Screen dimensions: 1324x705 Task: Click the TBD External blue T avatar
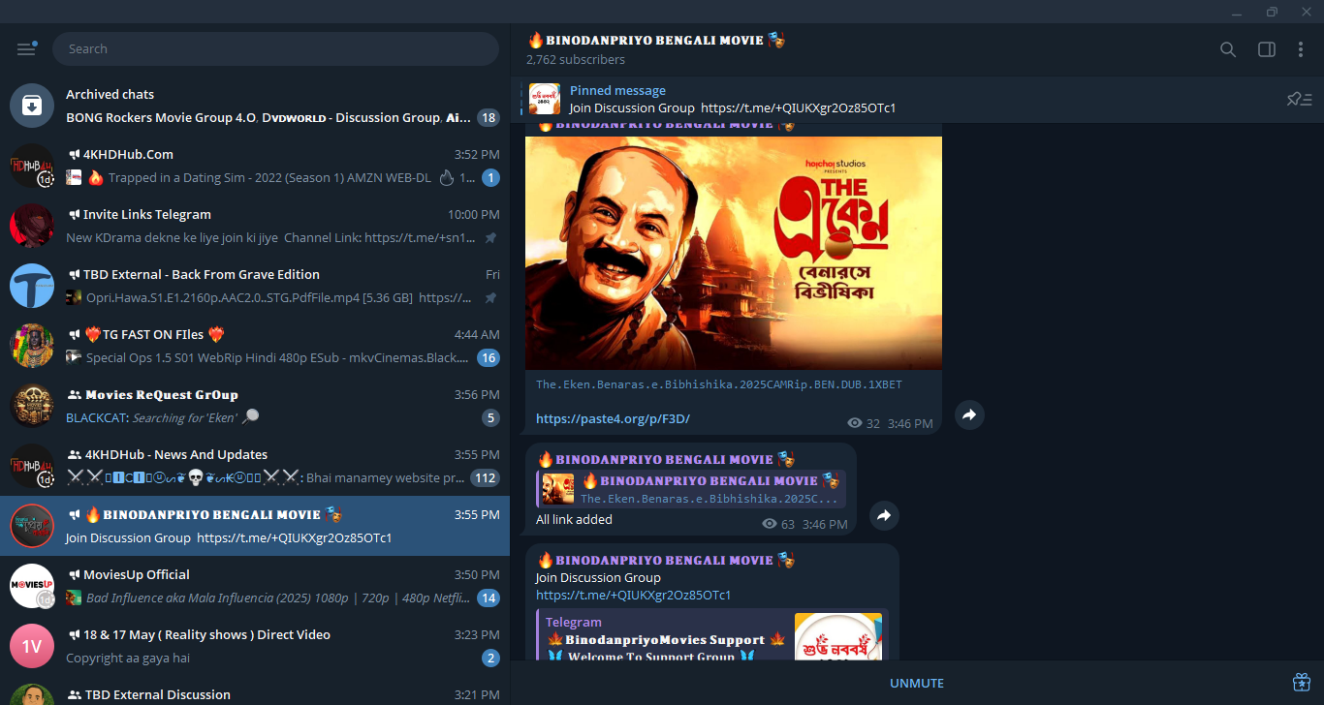point(31,286)
